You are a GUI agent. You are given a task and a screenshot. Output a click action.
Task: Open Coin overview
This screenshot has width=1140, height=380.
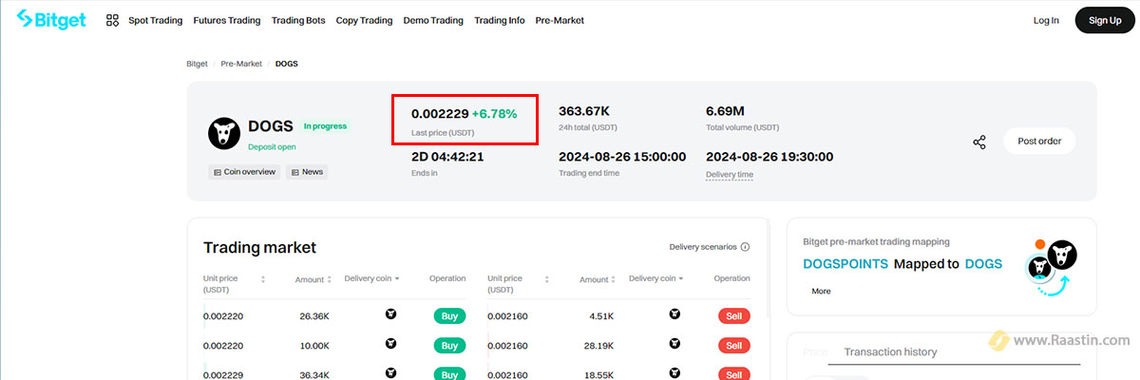click(244, 172)
